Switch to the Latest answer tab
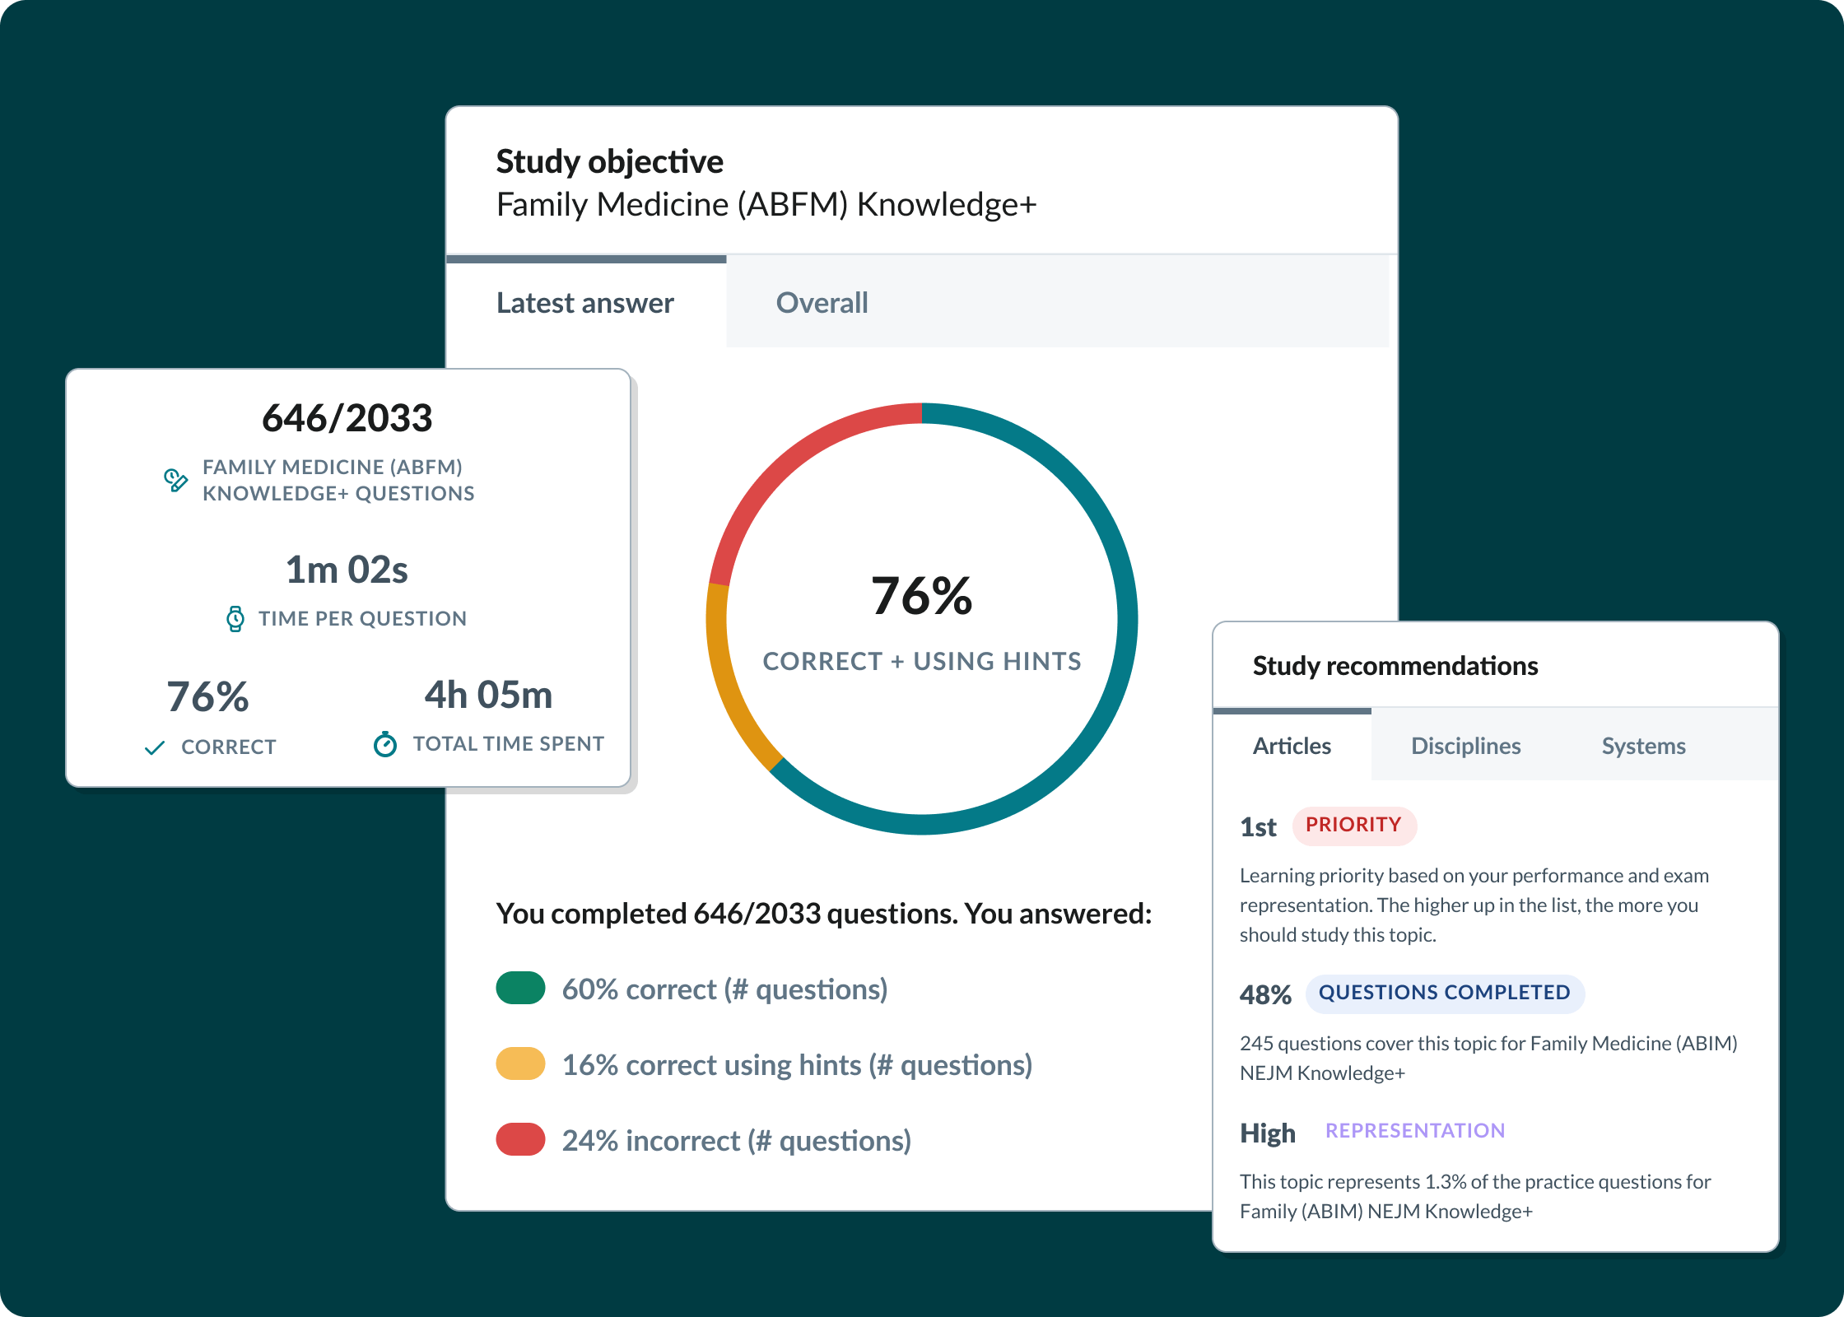 point(585,304)
